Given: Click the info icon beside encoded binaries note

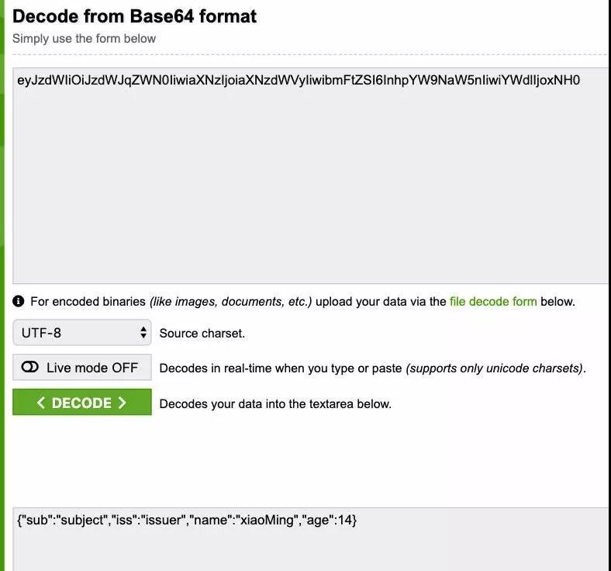Looking at the screenshot, I should (x=19, y=301).
